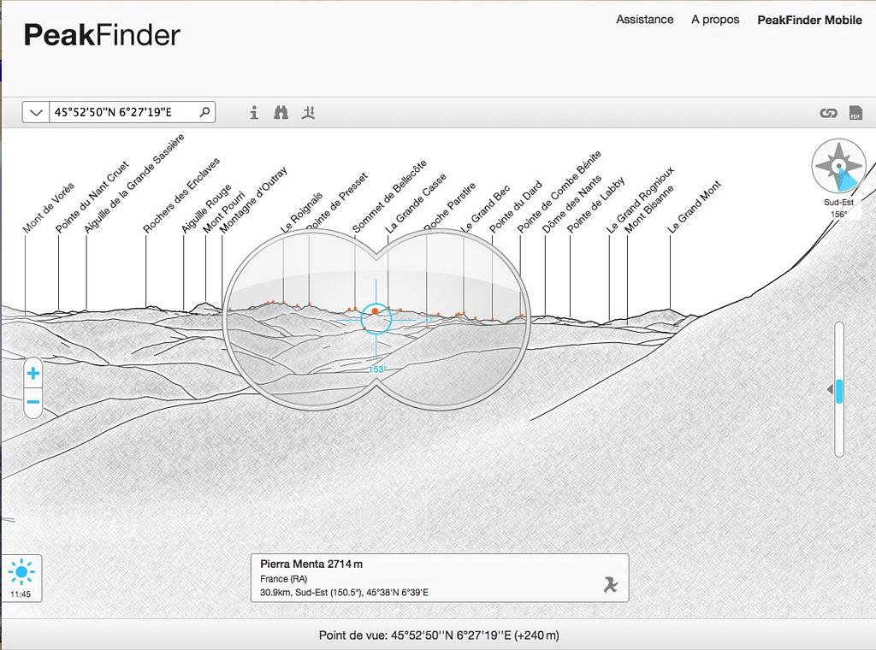This screenshot has width=876, height=650.
Task: Toggle the binoculars view tool
Action: pos(281,113)
